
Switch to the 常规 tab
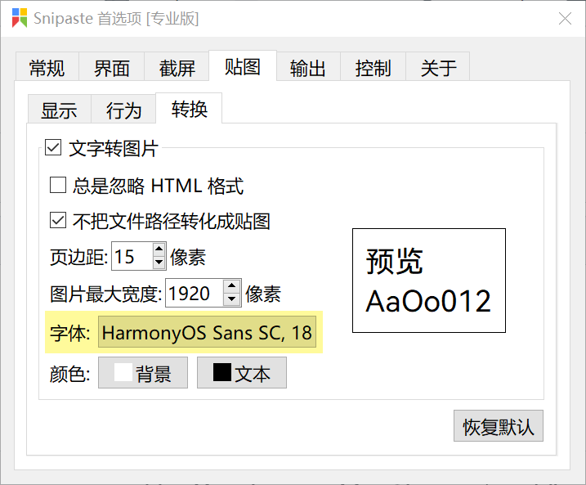pyautogui.click(x=47, y=68)
